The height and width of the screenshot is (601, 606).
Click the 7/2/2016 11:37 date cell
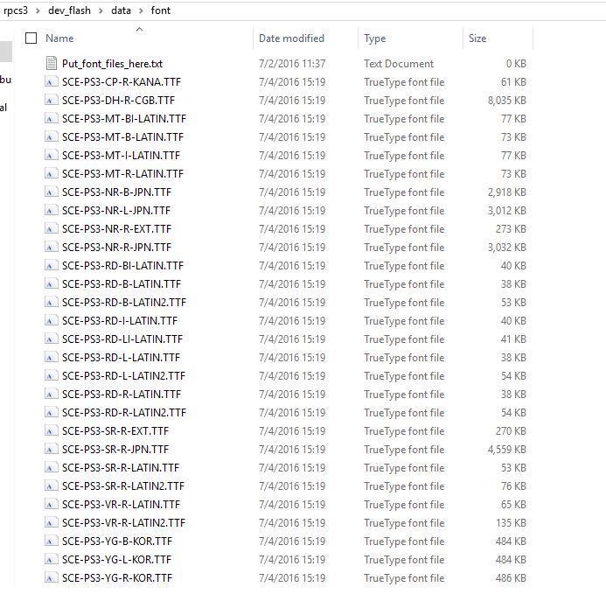[292, 64]
